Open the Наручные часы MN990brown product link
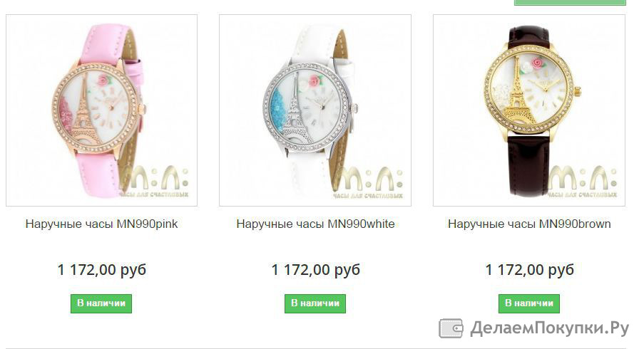Screen dimensions: 639x349 pos(529,224)
